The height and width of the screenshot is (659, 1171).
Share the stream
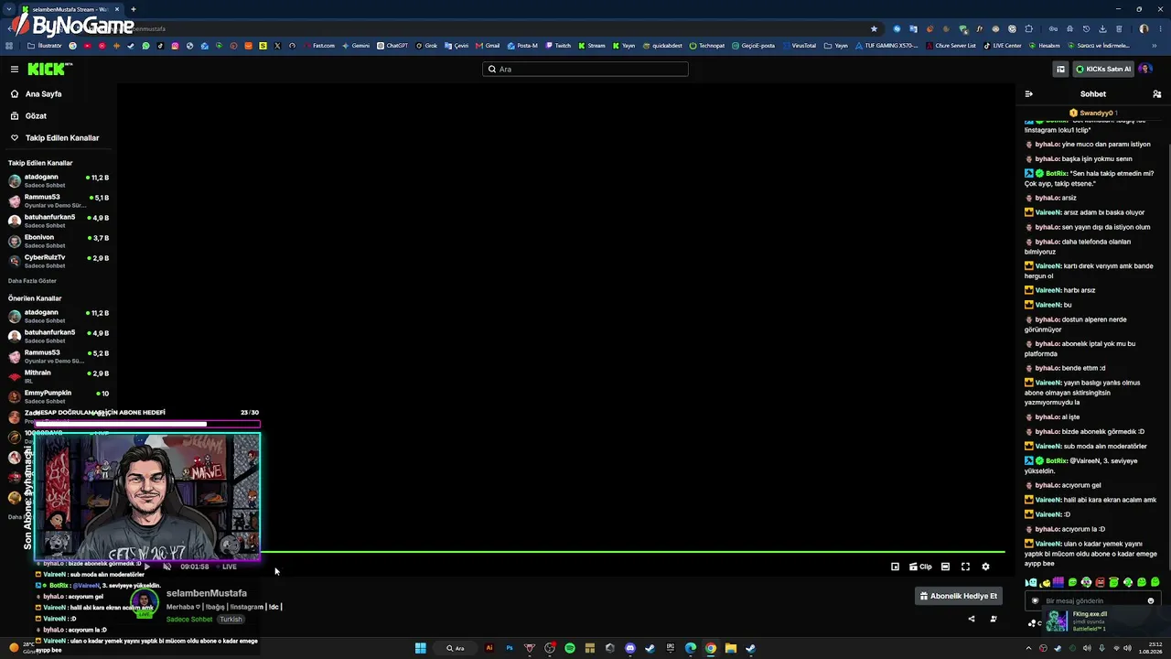972,619
